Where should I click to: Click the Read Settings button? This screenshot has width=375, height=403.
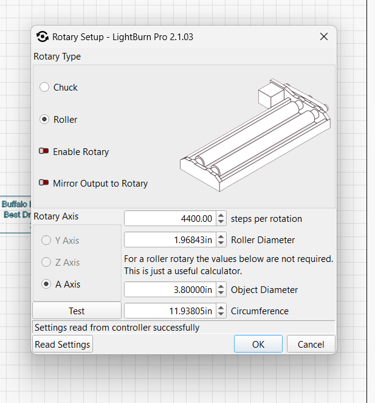(x=63, y=344)
